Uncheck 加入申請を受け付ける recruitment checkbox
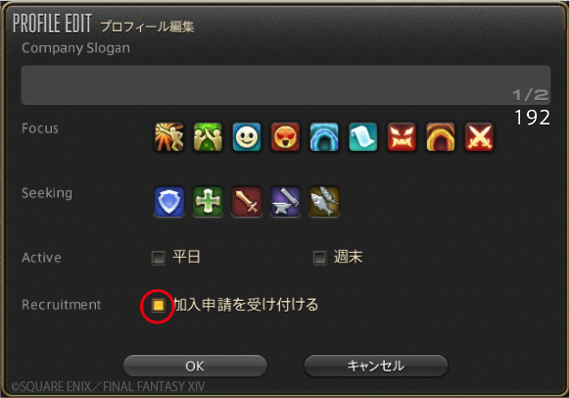This screenshot has width=570, height=398. 158,305
